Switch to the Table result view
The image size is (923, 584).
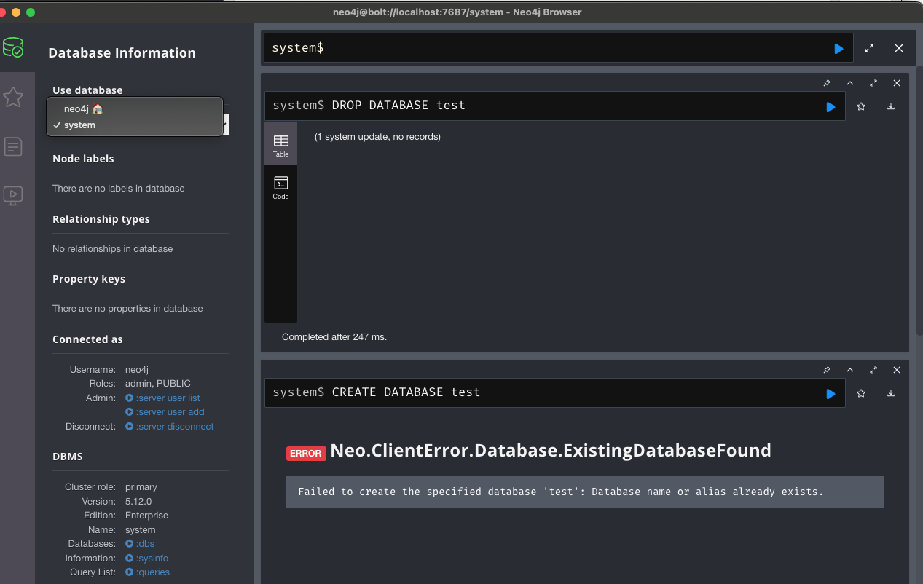click(x=280, y=144)
